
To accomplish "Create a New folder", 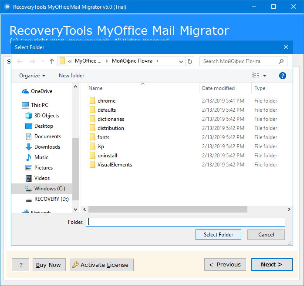I will coord(71,76).
